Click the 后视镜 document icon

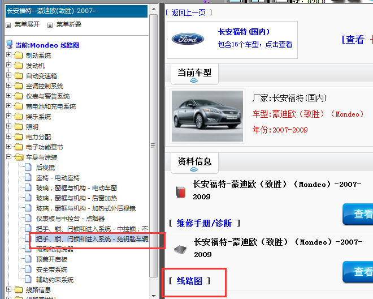point(28,168)
